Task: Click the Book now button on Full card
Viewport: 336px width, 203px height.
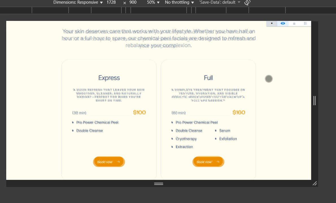Action: point(208,162)
